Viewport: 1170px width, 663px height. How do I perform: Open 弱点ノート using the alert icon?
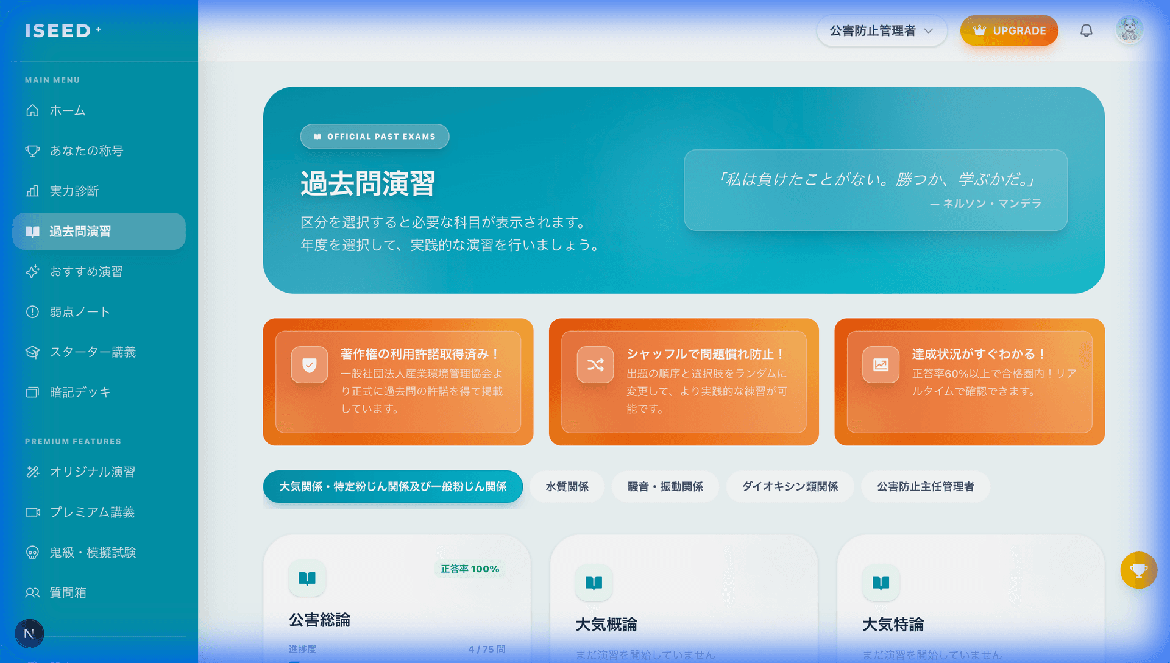tap(32, 311)
